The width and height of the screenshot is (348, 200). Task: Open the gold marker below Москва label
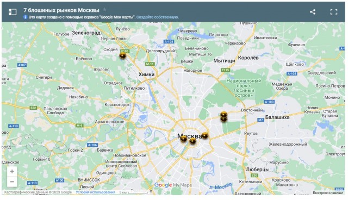[x=192, y=141]
